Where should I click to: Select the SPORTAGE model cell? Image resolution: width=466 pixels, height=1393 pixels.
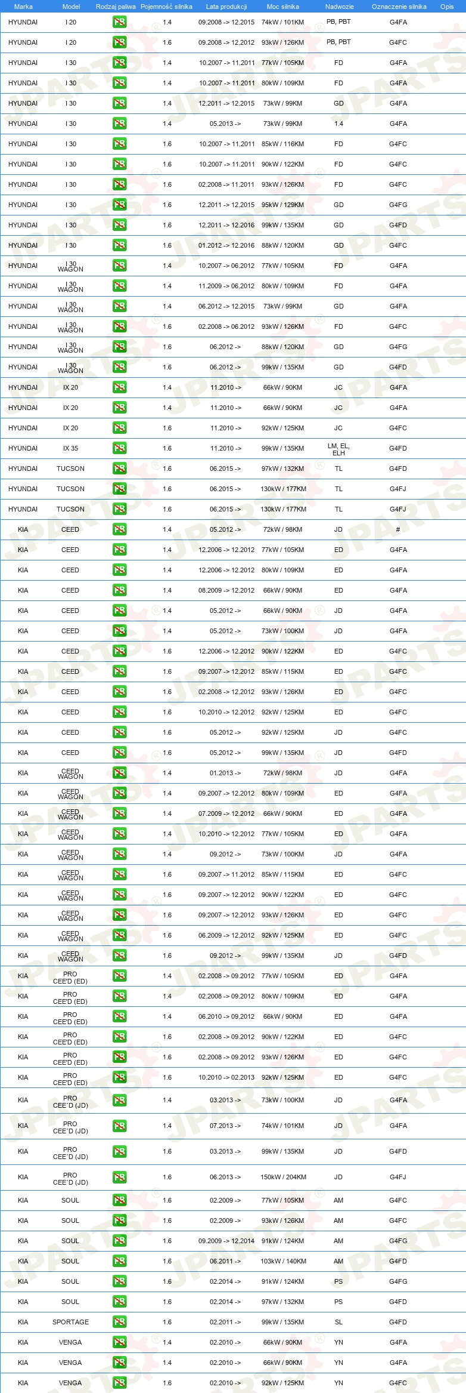70,1322
